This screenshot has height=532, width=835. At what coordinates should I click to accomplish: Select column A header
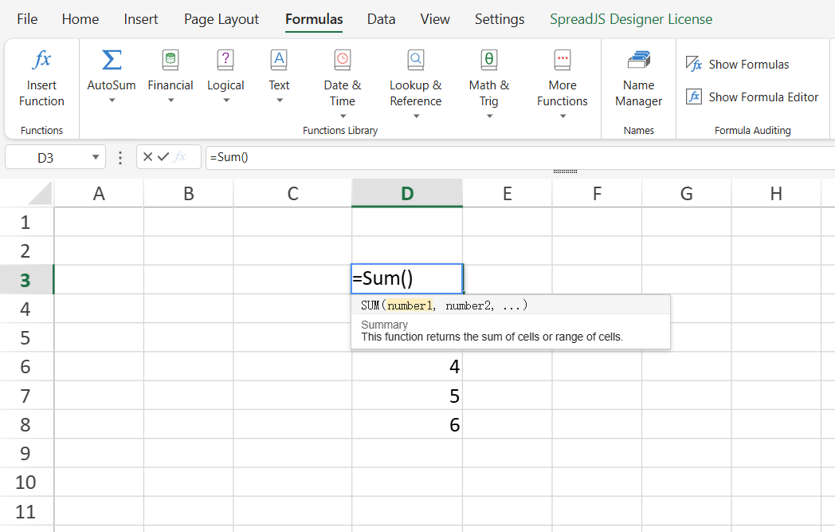pyautogui.click(x=99, y=193)
